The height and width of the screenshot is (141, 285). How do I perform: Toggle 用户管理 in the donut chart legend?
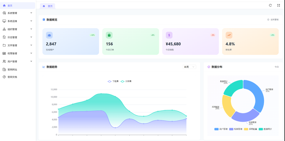[221, 129]
